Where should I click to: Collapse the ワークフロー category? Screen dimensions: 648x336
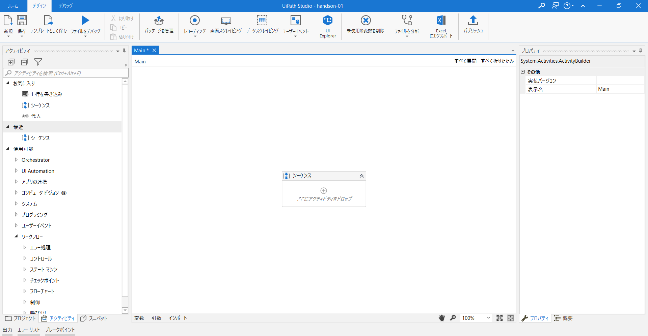pyautogui.click(x=16, y=236)
